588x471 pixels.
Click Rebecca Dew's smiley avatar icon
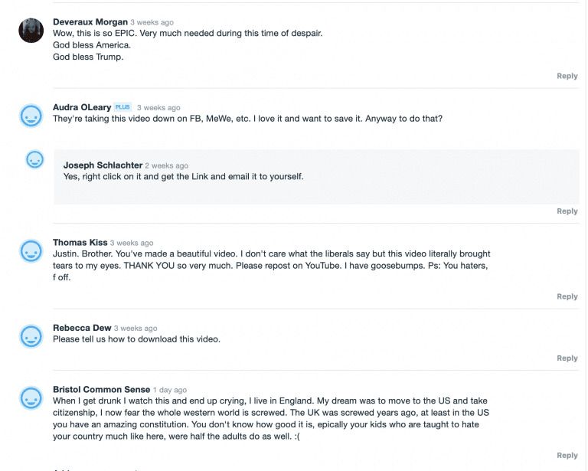[31, 336]
